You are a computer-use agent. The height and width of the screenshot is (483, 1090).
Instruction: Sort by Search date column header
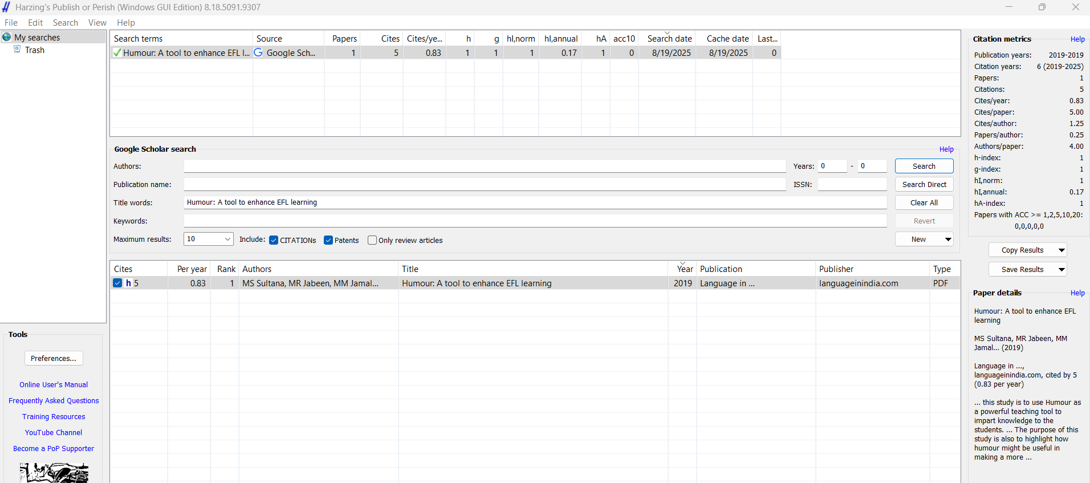coord(667,39)
